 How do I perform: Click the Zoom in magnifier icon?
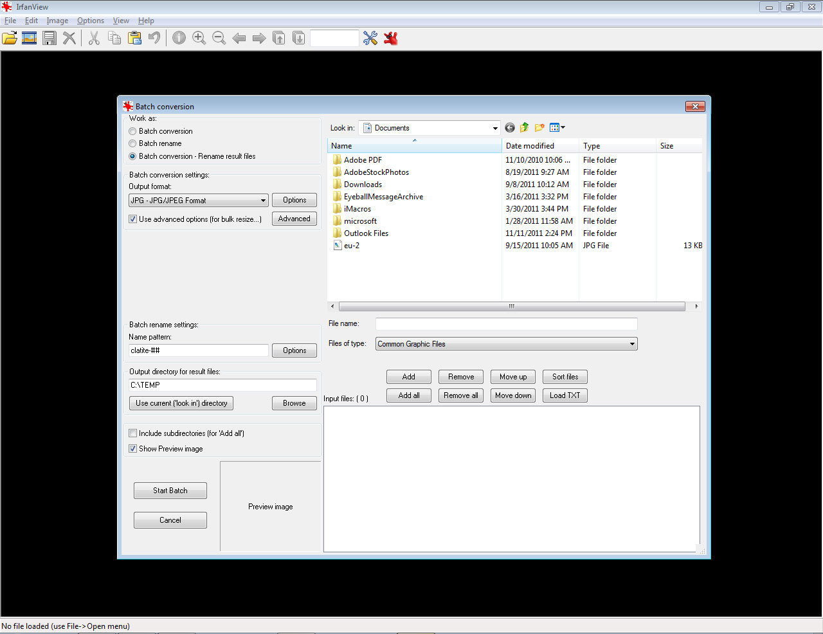pyautogui.click(x=199, y=38)
